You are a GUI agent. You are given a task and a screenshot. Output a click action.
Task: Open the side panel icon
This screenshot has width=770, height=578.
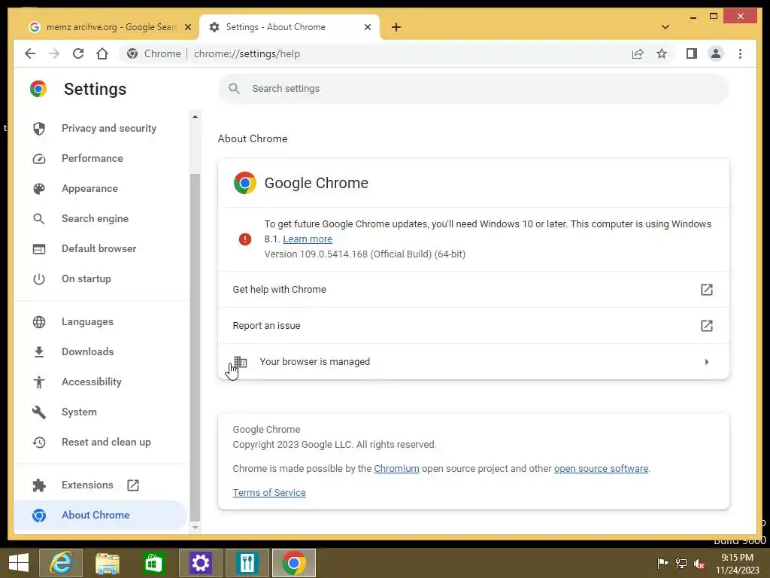click(x=692, y=53)
